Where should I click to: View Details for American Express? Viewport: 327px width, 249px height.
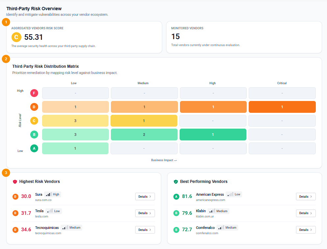click(x=306, y=196)
